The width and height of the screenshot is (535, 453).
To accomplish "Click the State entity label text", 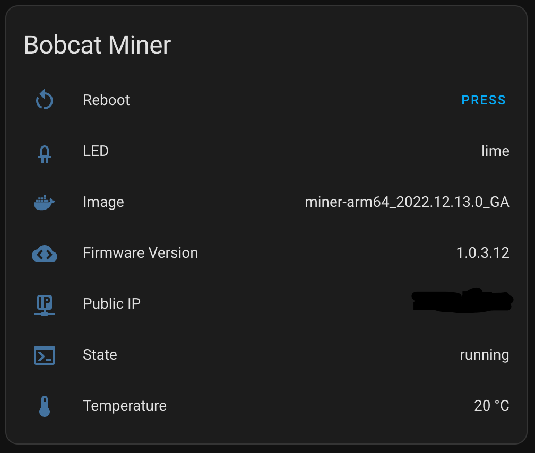I will pyautogui.click(x=100, y=354).
